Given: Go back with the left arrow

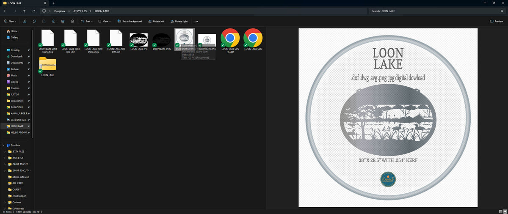Looking at the screenshot, I should (6, 11).
